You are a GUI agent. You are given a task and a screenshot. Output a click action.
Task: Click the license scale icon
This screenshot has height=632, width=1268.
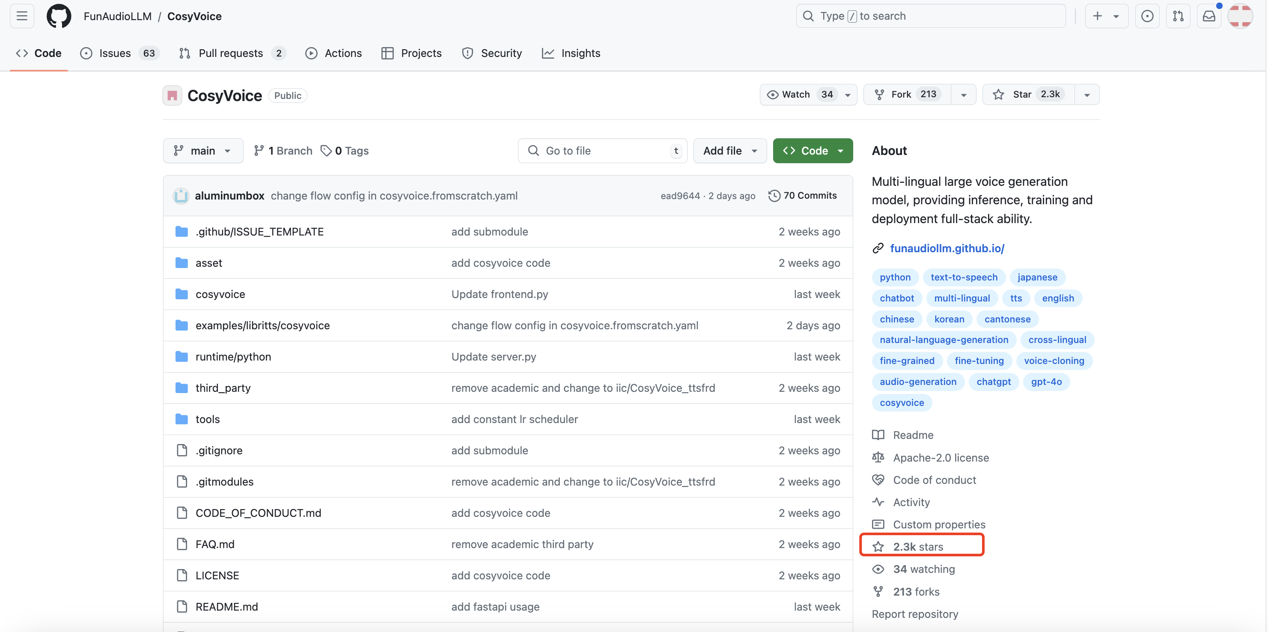tap(878, 458)
